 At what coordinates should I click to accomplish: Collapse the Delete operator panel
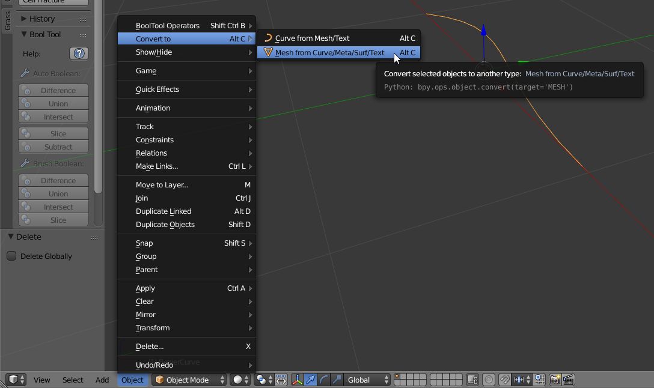point(11,236)
